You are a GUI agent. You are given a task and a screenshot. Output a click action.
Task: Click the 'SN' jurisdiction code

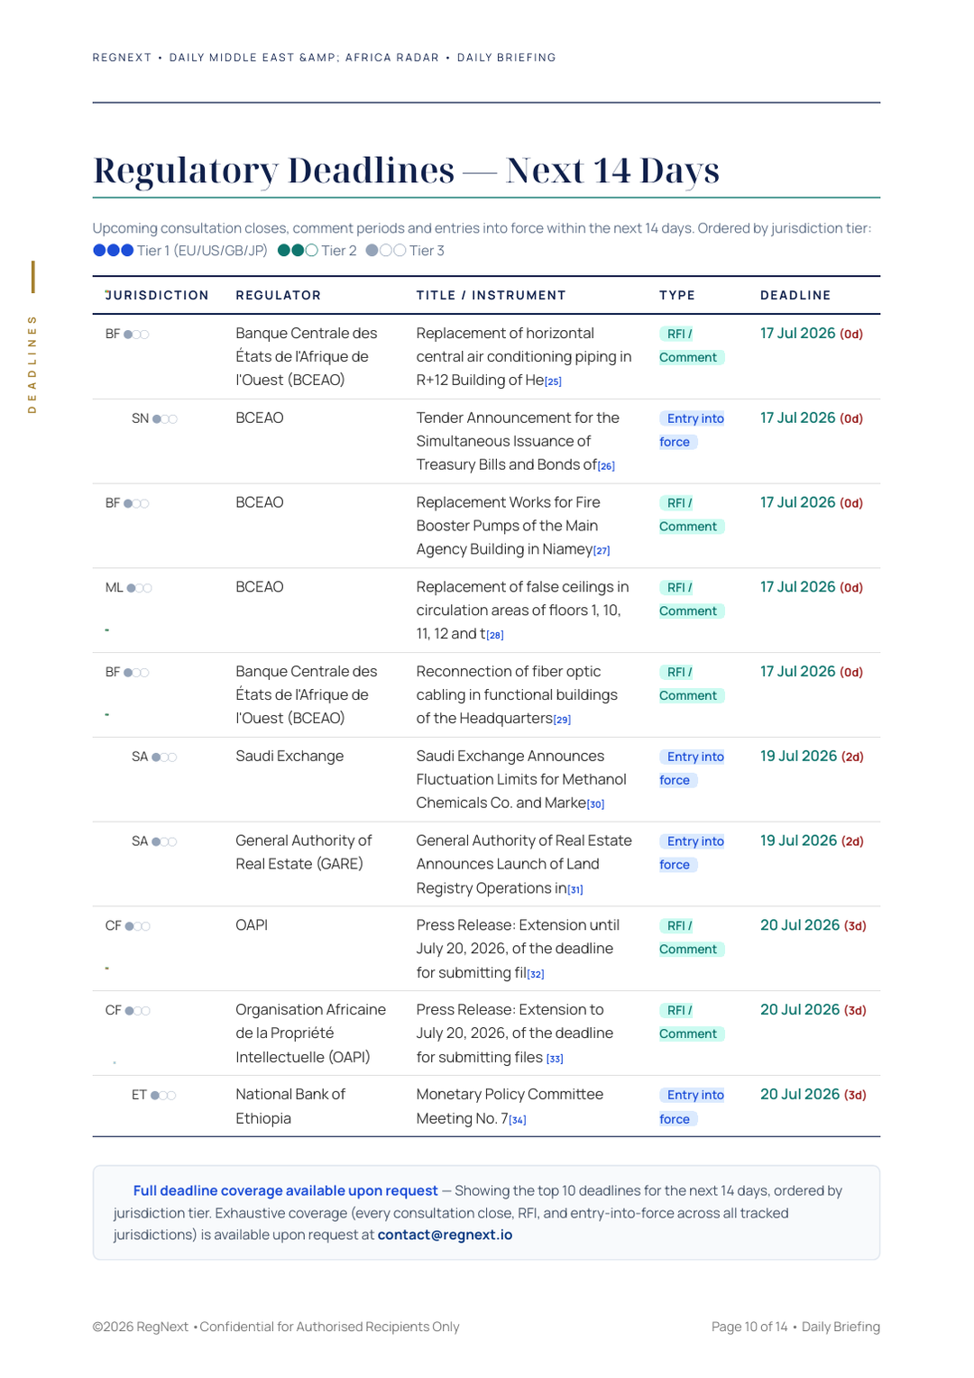140,418
